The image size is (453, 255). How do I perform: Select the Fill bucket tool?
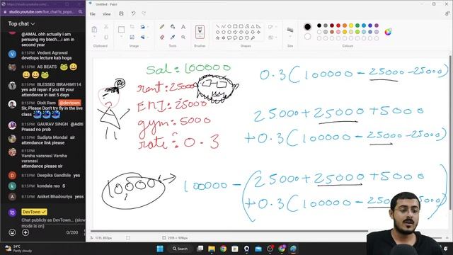(x=173, y=27)
